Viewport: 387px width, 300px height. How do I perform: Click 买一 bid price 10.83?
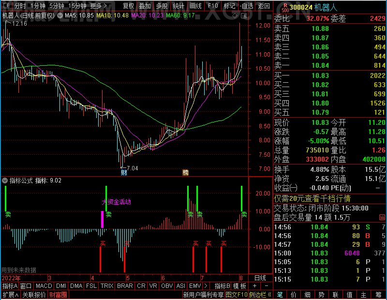pos(320,75)
